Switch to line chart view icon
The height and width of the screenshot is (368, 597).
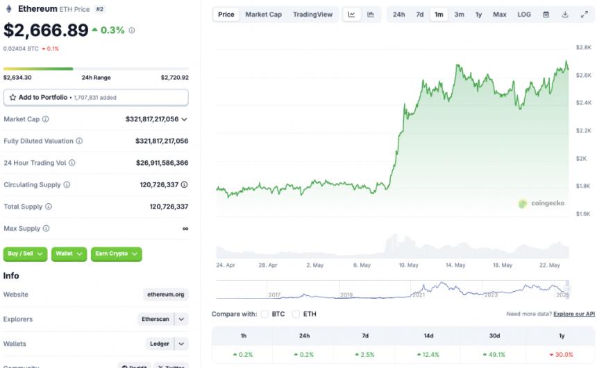click(352, 15)
